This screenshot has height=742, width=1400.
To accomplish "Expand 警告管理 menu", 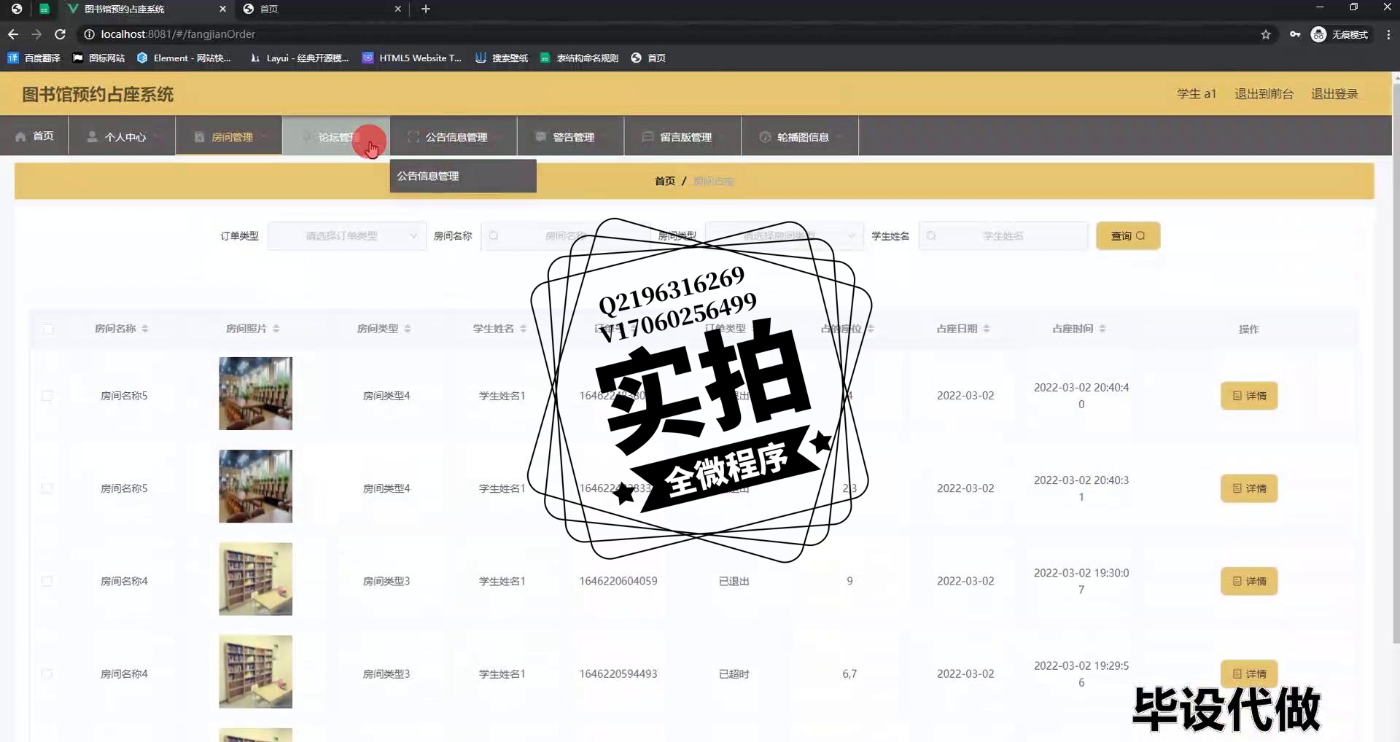I will [x=571, y=136].
